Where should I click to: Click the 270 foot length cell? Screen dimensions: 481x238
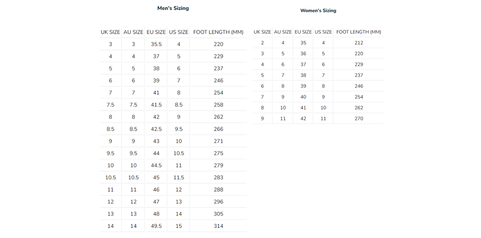pyautogui.click(x=359, y=119)
